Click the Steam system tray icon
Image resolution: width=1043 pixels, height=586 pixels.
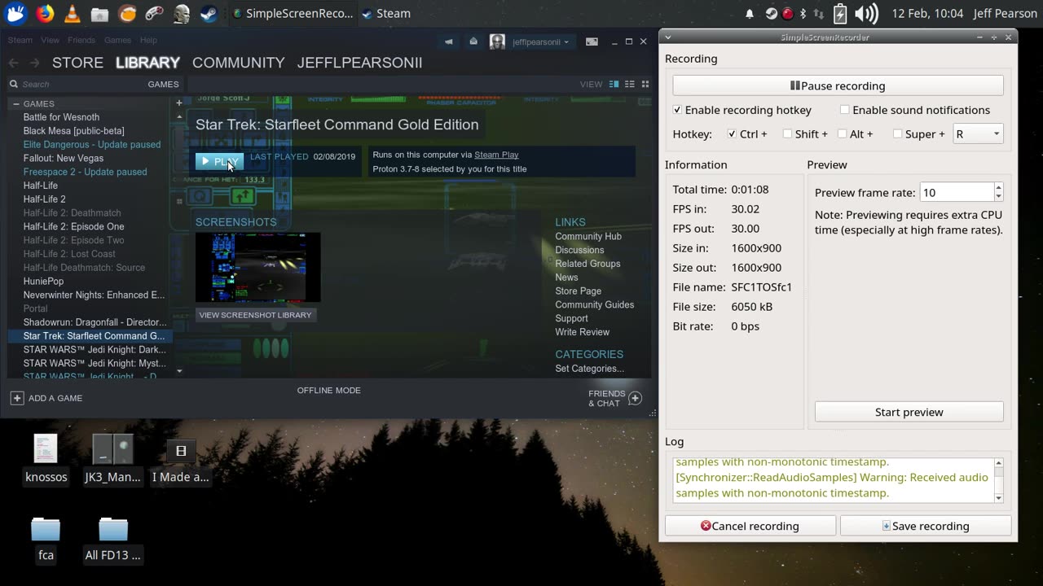pyautogui.click(x=771, y=14)
